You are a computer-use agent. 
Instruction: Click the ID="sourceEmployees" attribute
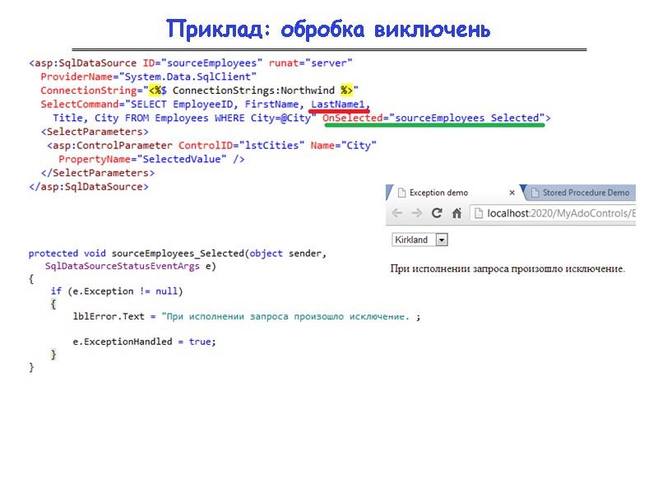pos(202,63)
